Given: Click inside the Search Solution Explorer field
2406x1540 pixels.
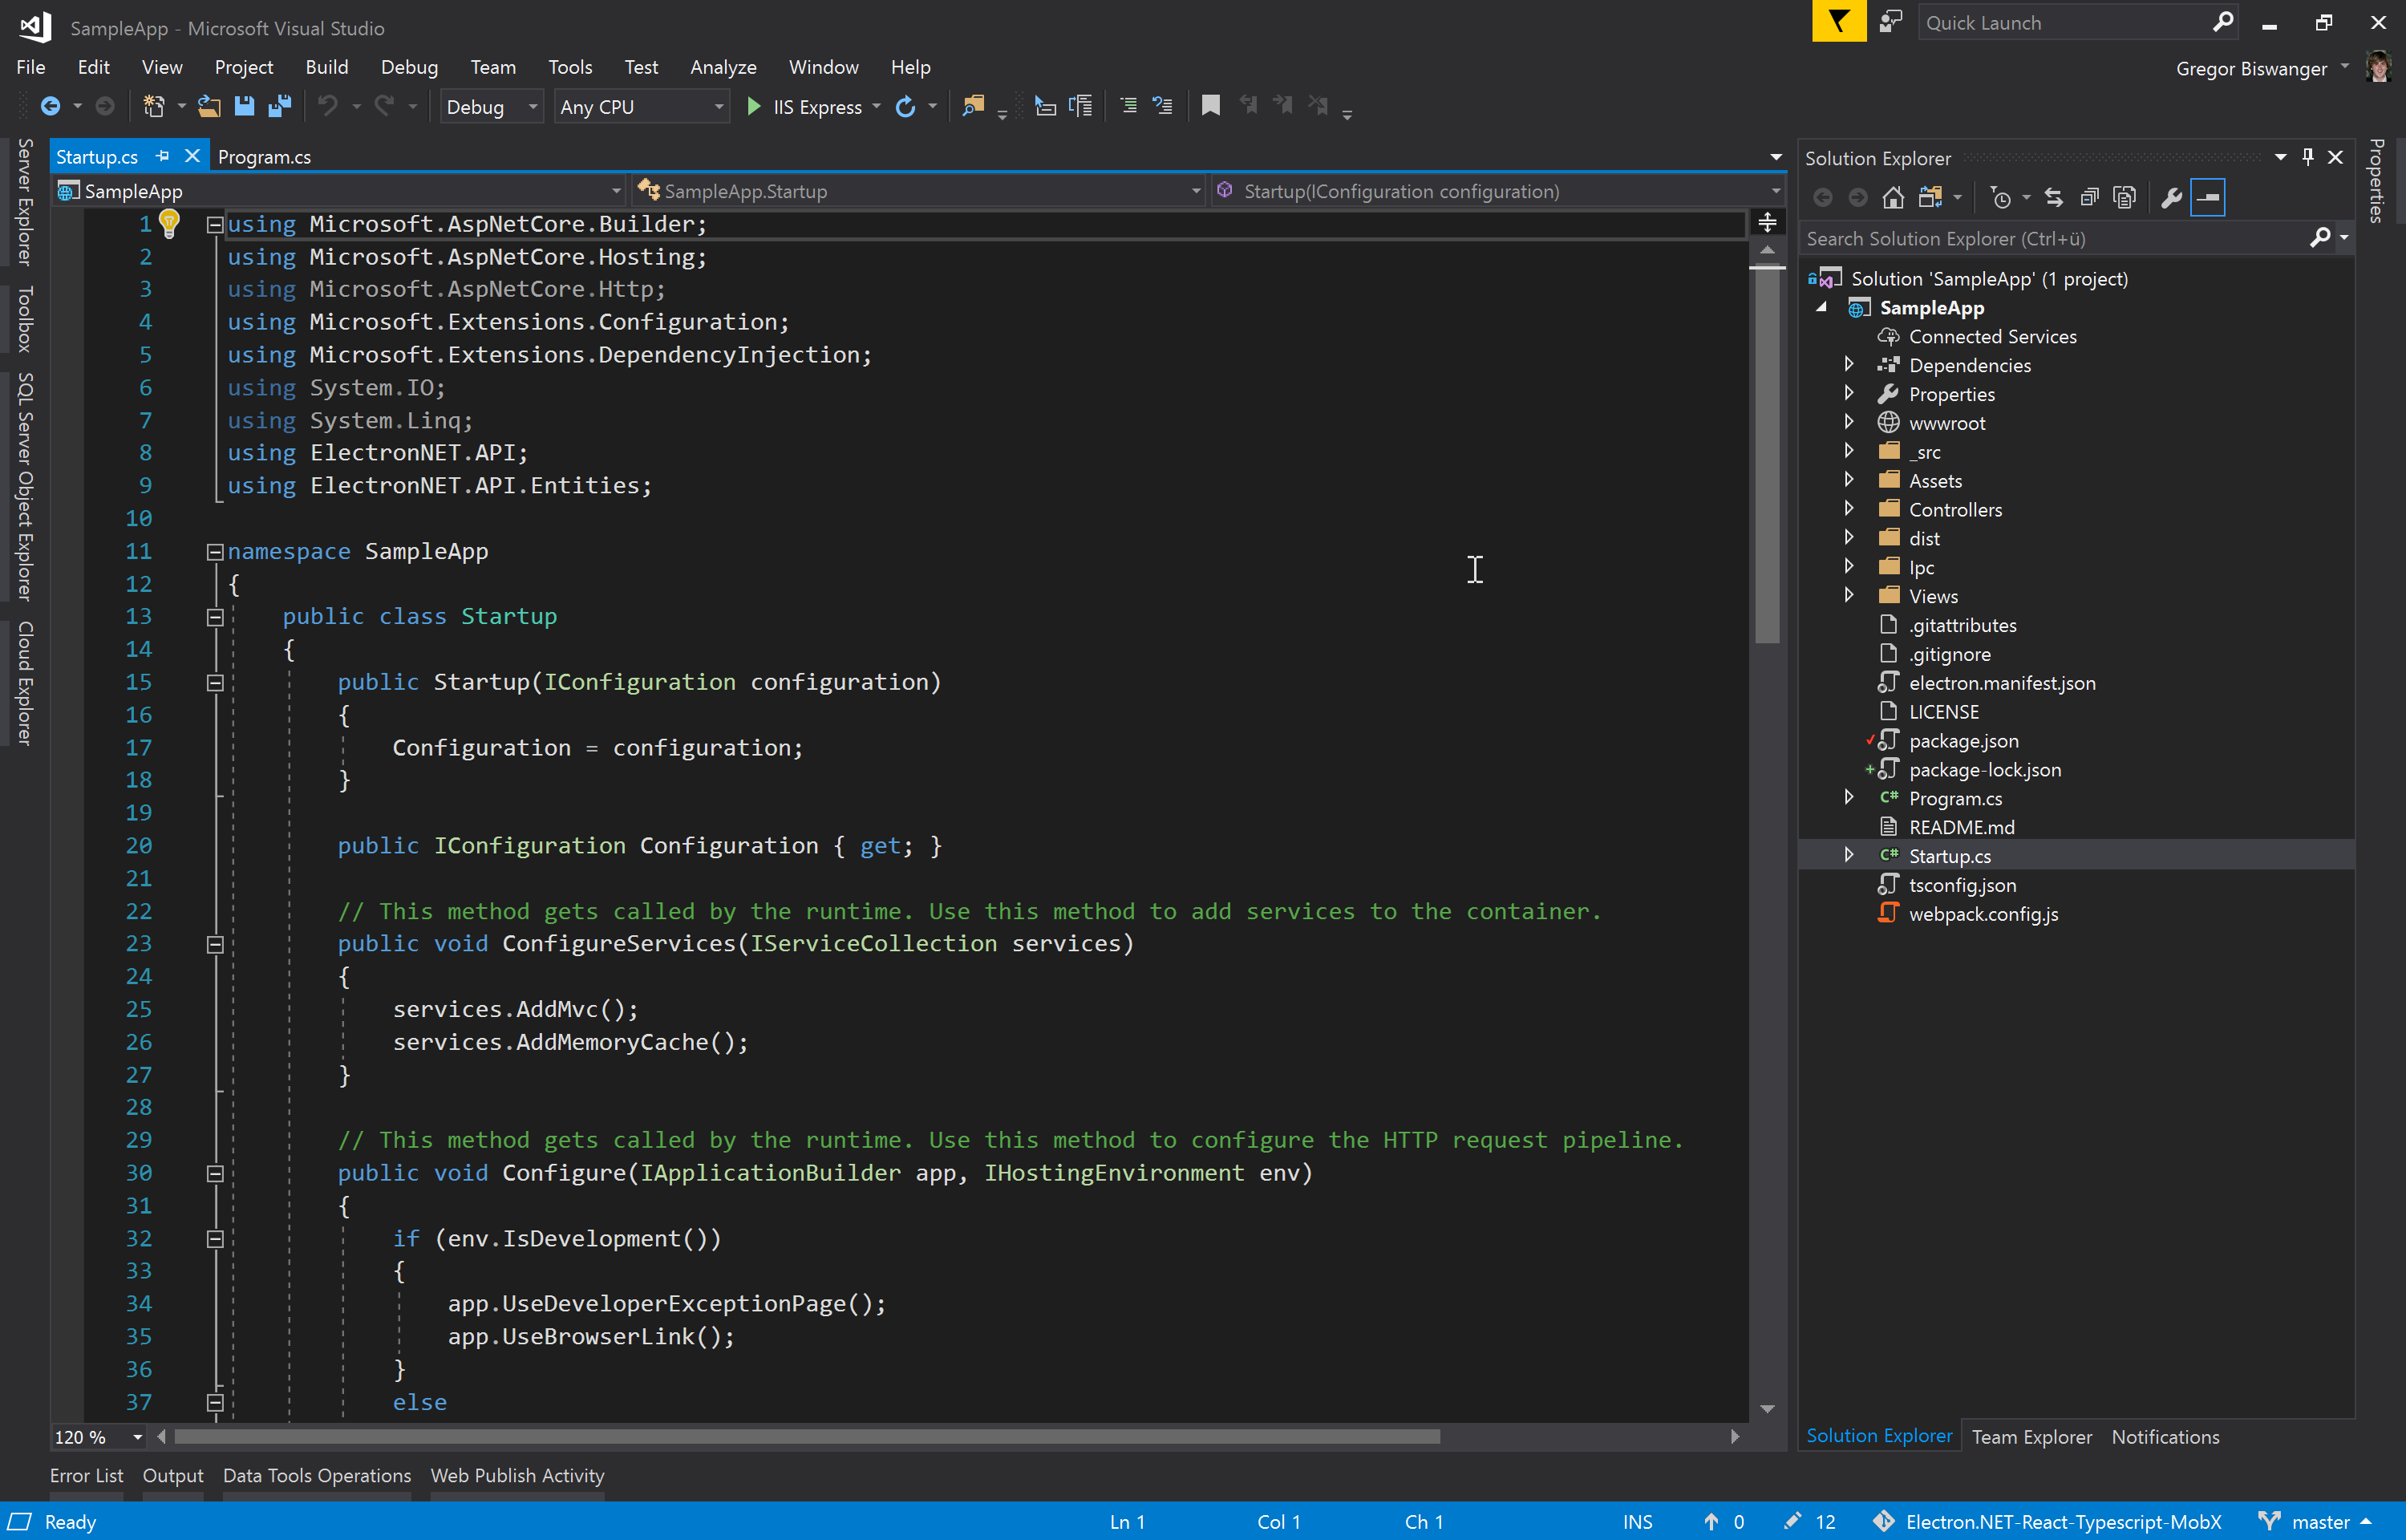Looking at the screenshot, I should coord(2049,238).
